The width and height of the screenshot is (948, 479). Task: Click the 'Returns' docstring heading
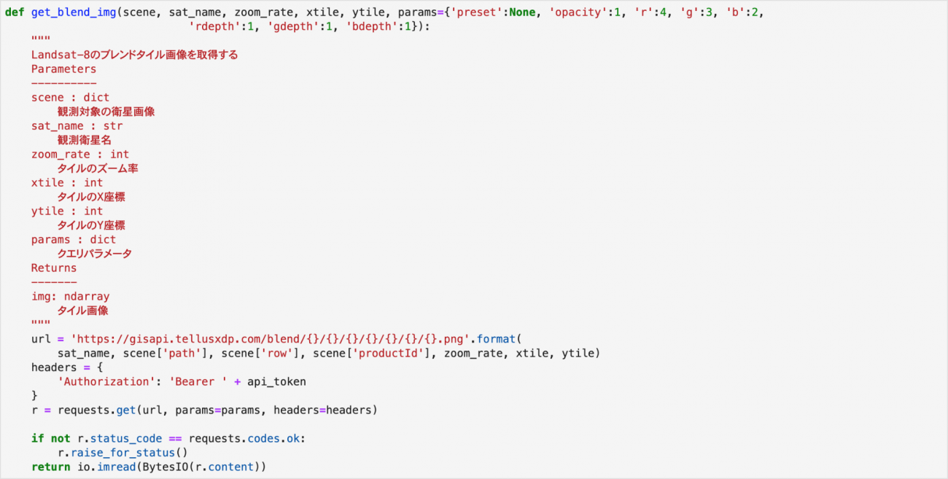[x=54, y=268]
